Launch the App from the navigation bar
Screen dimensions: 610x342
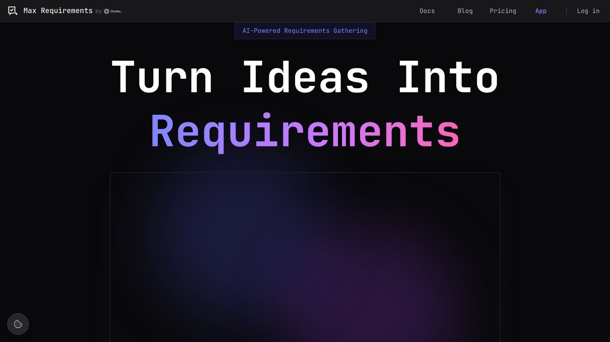point(541,11)
